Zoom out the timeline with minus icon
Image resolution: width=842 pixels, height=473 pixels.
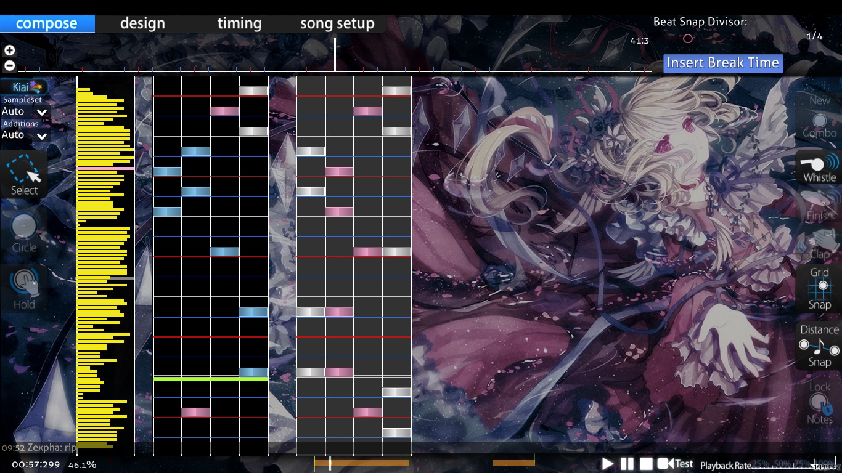[x=9, y=65]
